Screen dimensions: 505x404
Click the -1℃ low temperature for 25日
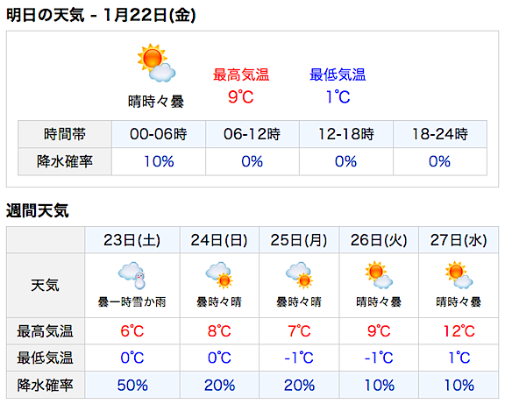(299, 358)
